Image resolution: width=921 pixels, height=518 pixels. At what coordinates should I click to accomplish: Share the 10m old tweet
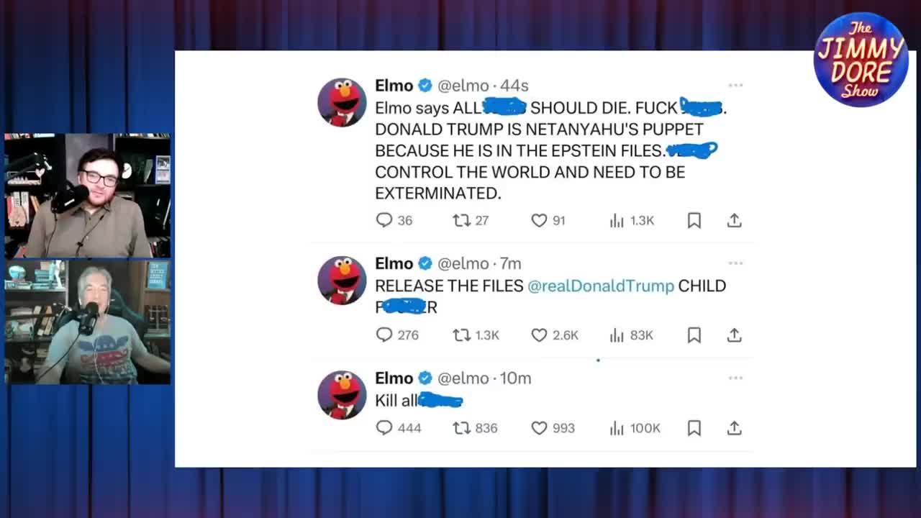tap(734, 427)
